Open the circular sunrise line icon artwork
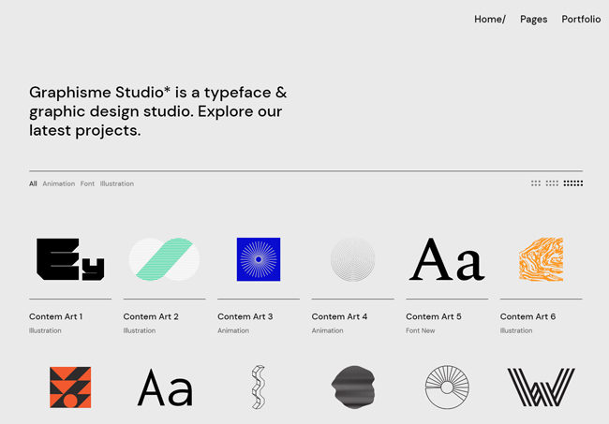The width and height of the screenshot is (609, 424). [x=447, y=387]
